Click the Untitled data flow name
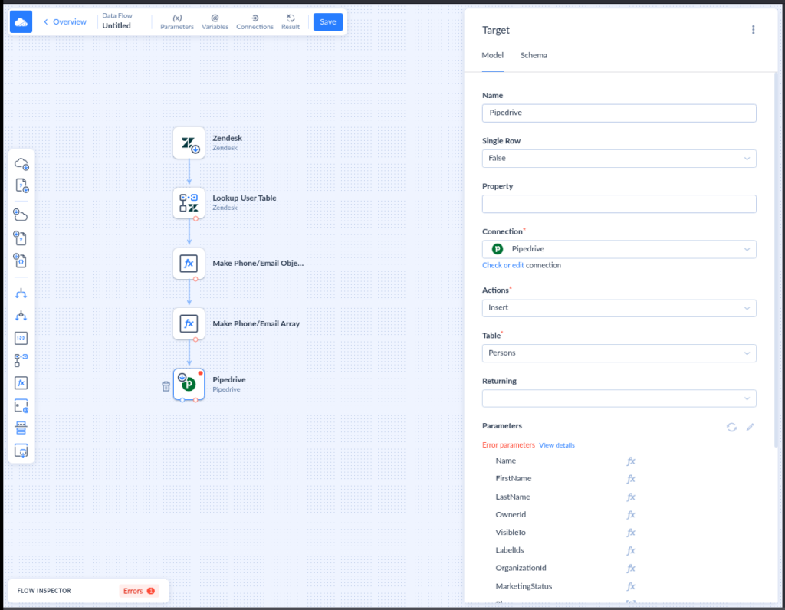 [117, 25]
